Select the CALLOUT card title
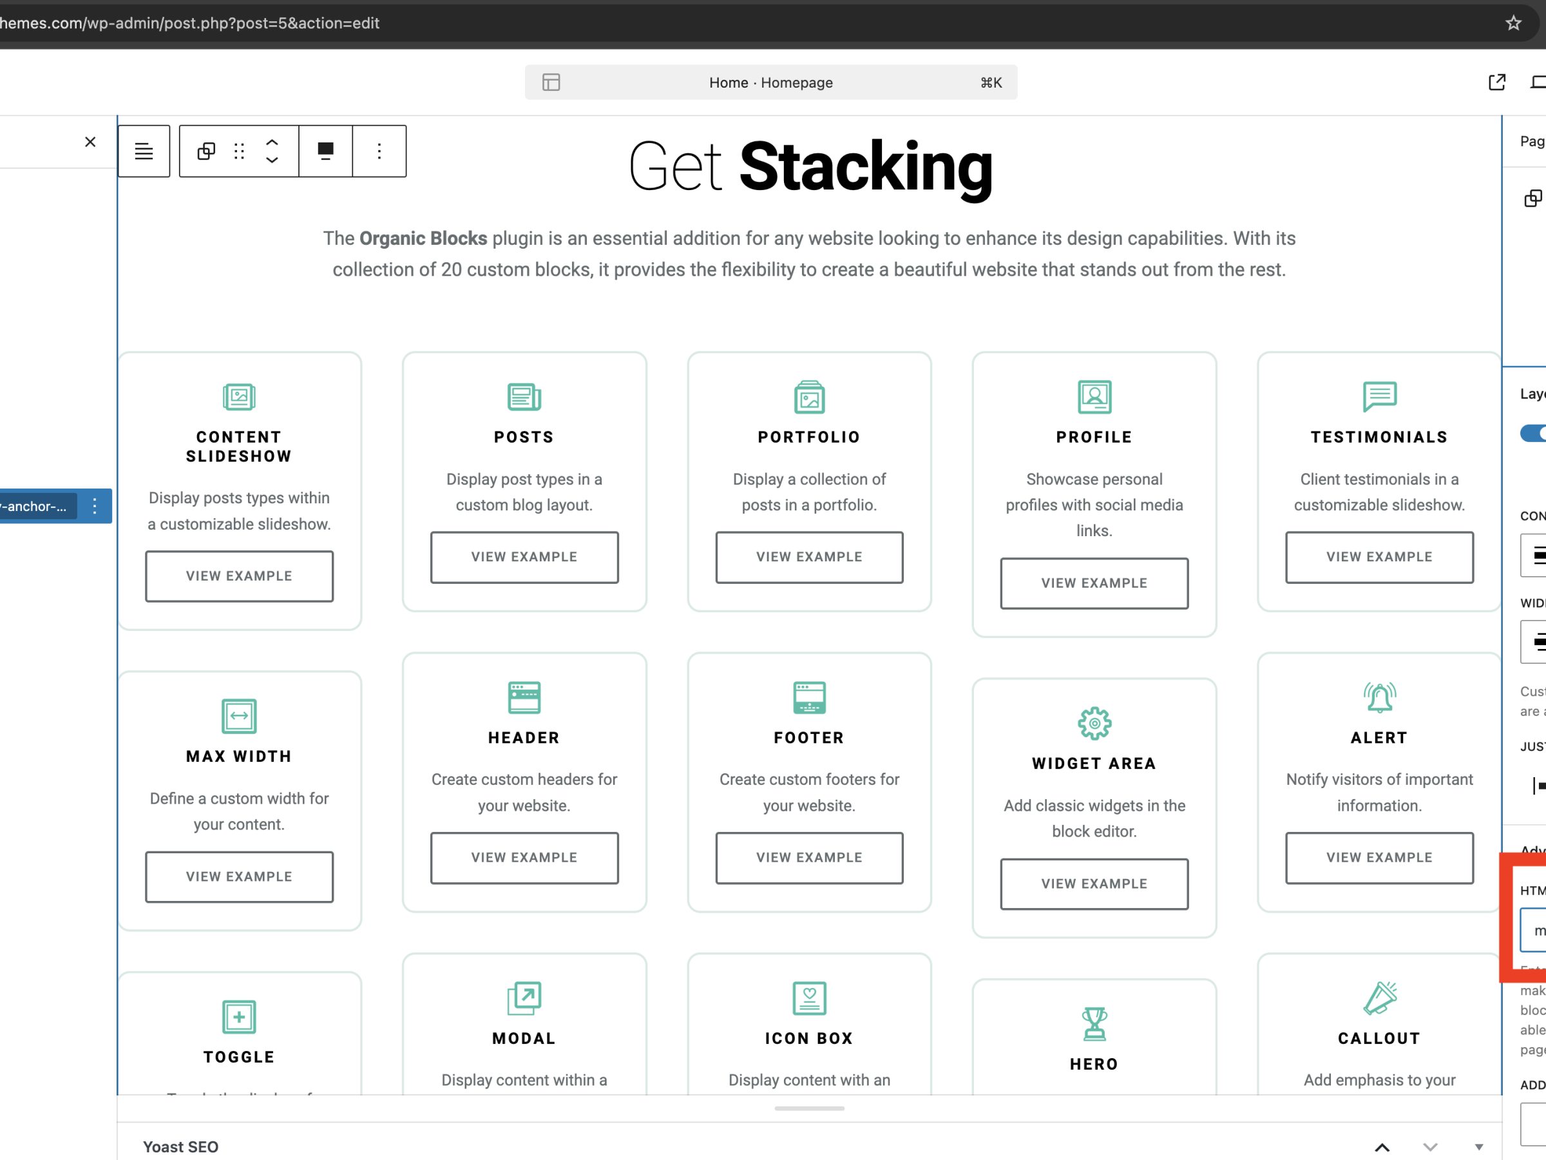Viewport: 1546px width, 1160px height. click(1380, 1038)
